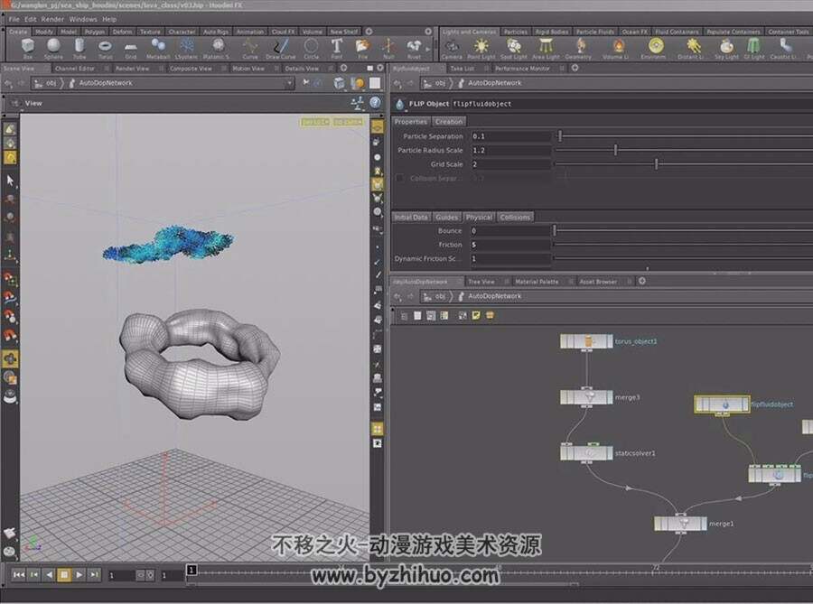Adjust the Grid Scale slider
813x604 pixels.
[657, 163]
